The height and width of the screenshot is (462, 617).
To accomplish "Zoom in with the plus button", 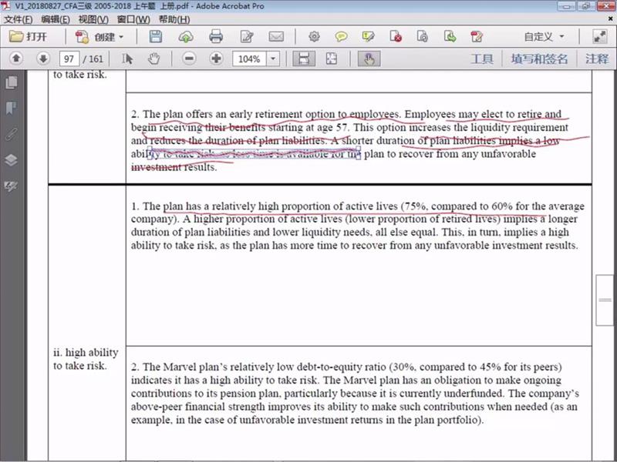I will 216,59.
